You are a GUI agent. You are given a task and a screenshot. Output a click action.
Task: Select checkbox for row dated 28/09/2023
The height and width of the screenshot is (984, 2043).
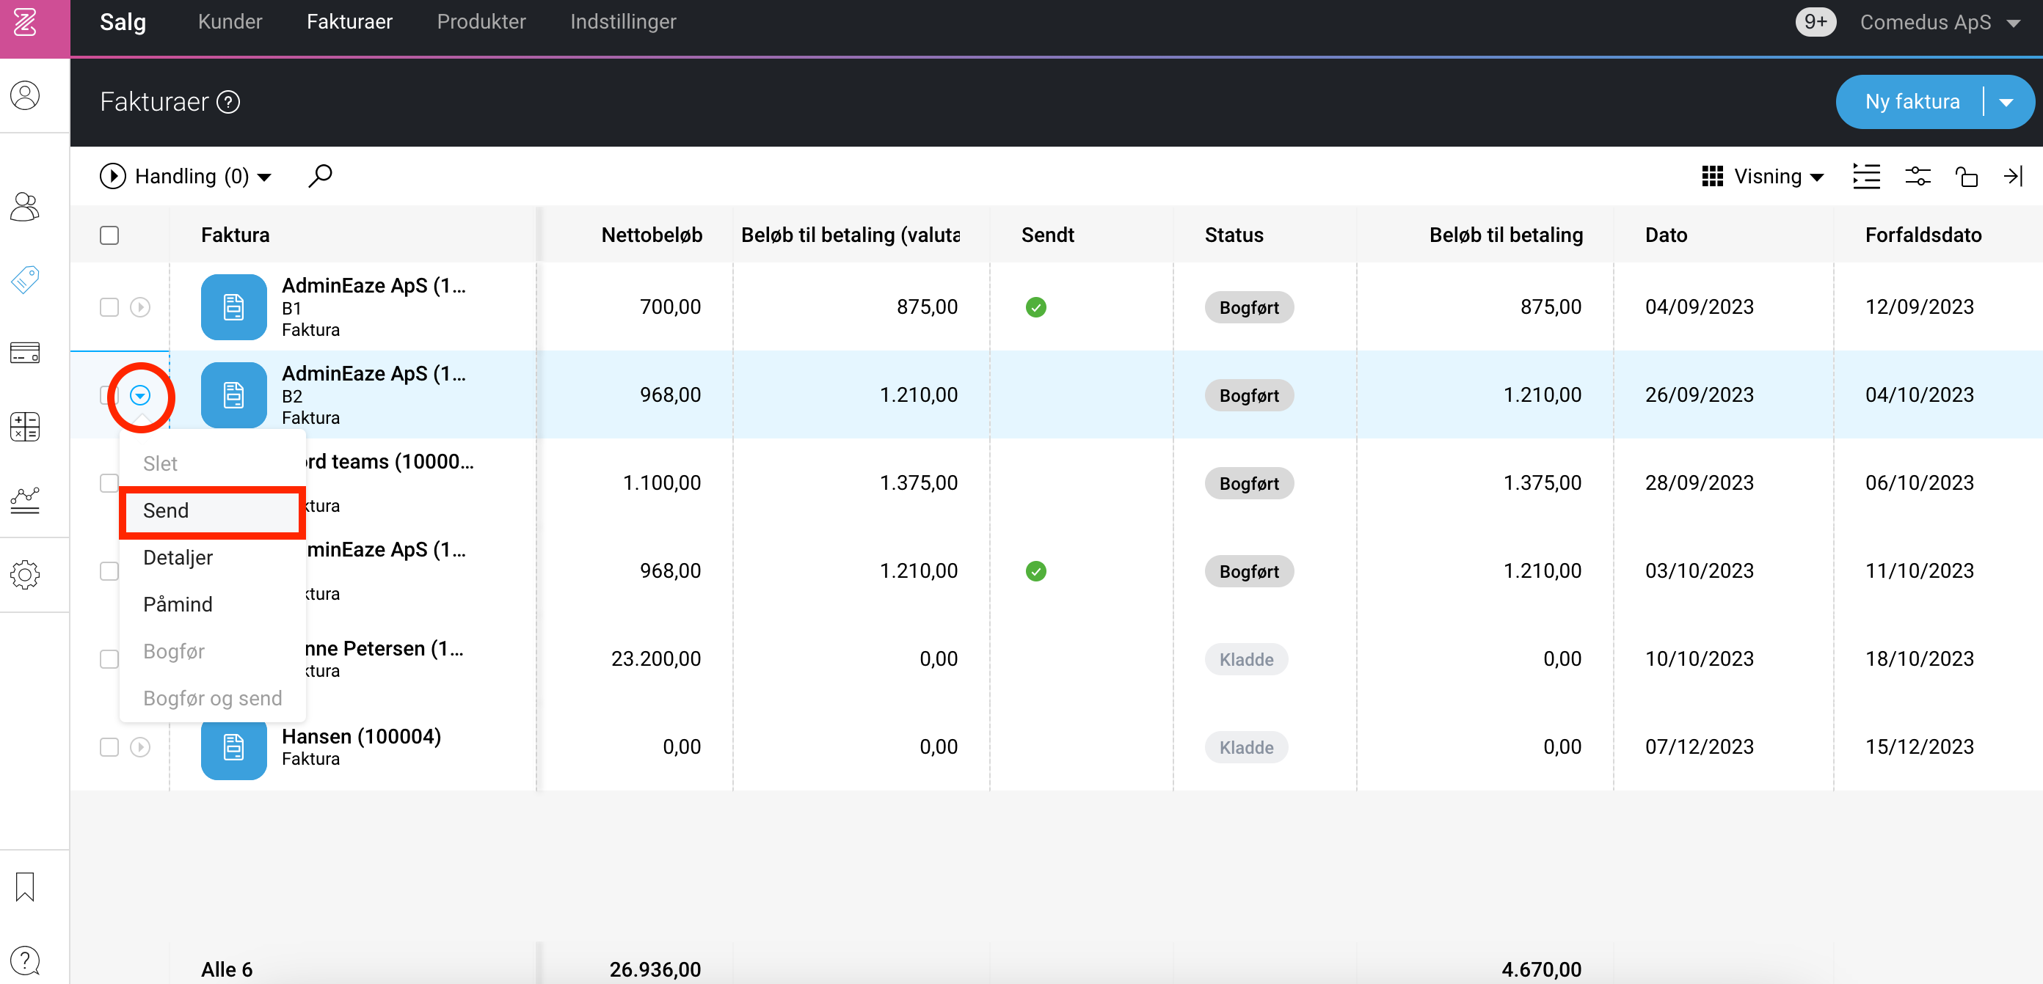(x=109, y=483)
